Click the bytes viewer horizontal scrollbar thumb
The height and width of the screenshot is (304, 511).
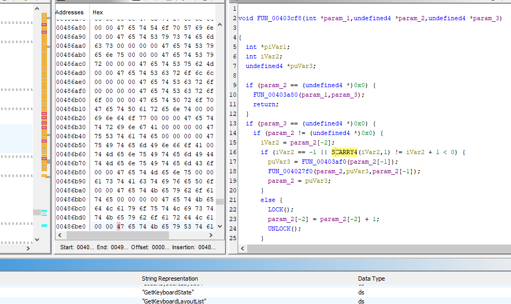(118, 235)
